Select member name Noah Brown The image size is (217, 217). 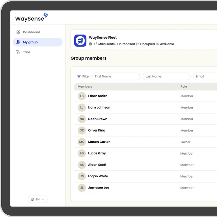tap(98, 119)
